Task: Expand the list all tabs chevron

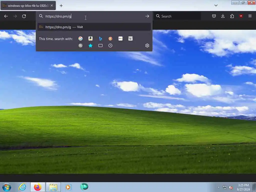Action: (x=216, y=5)
